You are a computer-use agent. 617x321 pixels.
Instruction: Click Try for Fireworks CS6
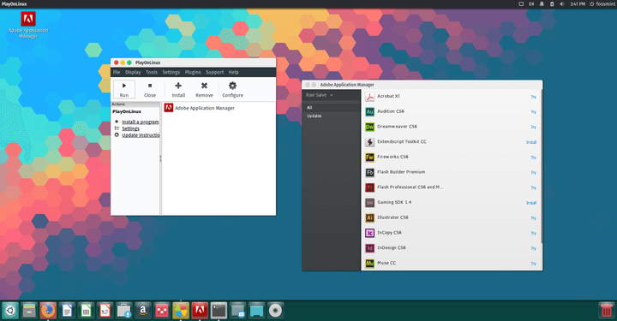tap(534, 158)
